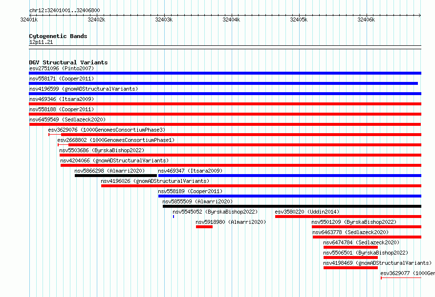Open the nsv5855509 (Almarri2020) label
The image size is (435, 297).
coord(197,201)
